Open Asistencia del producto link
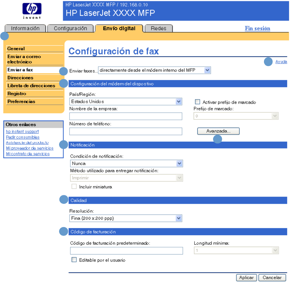Image resolution: width=291 pixels, height=284 pixels. tap(27, 142)
